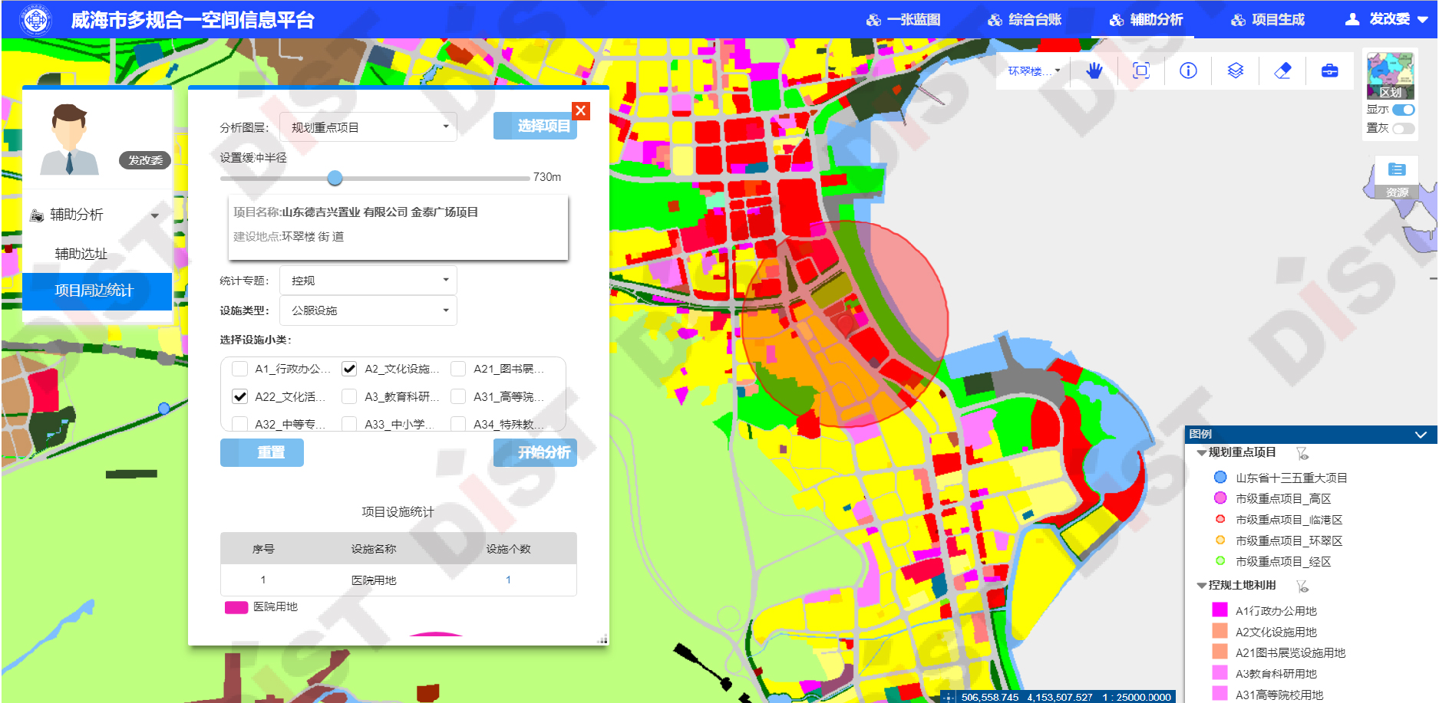Click the full extent frame icon

click(x=1141, y=71)
